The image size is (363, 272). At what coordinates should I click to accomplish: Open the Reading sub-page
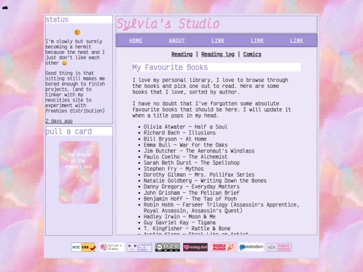(182, 54)
